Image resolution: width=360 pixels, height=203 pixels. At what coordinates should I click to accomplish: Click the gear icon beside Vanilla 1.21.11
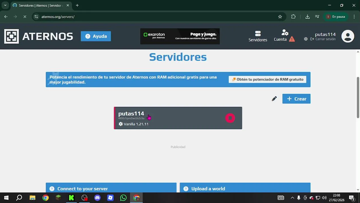[x=121, y=124]
